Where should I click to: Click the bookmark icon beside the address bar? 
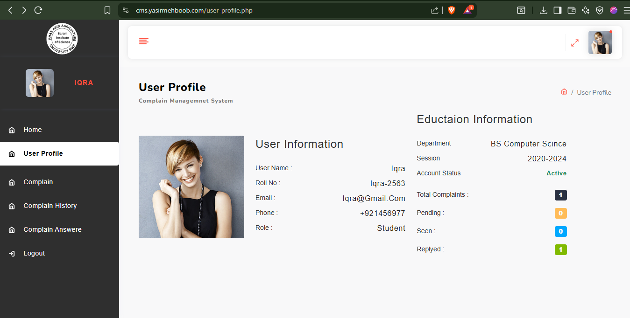click(x=107, y=10)
